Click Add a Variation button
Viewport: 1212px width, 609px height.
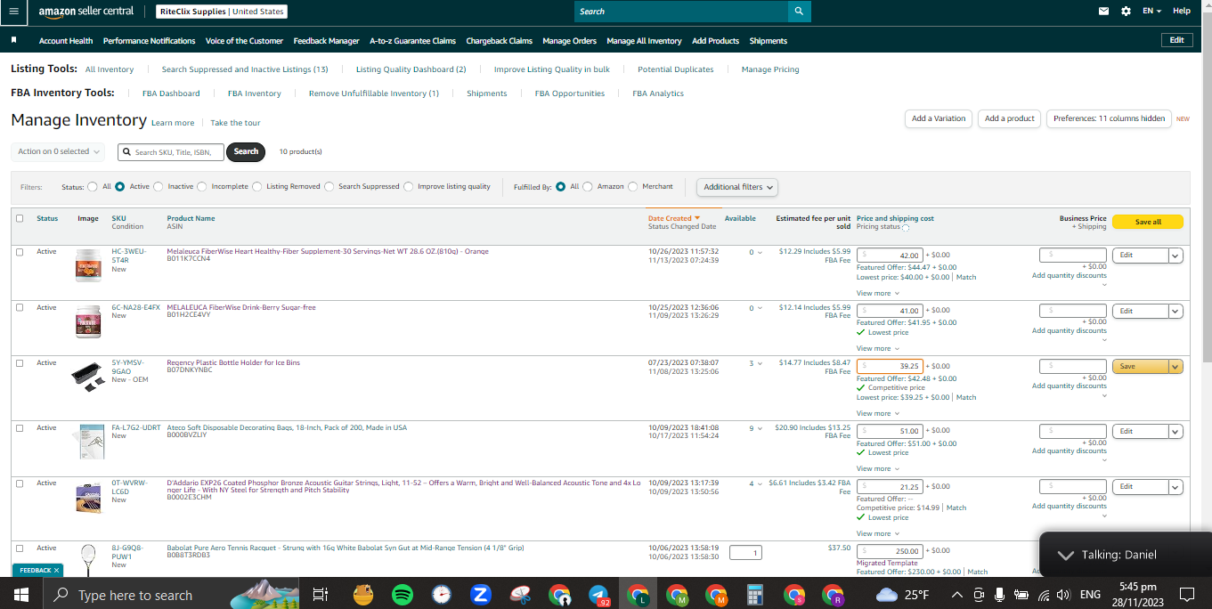[x=939, y=118]
